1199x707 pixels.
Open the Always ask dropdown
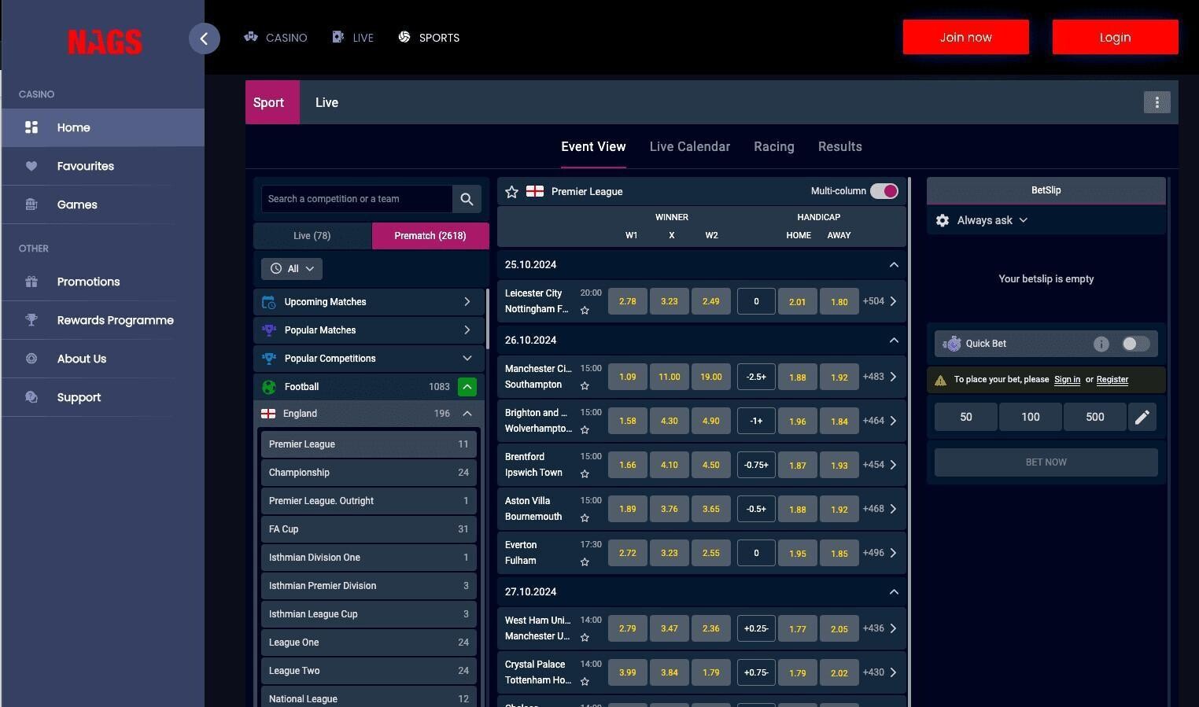[x=992, y=220]
